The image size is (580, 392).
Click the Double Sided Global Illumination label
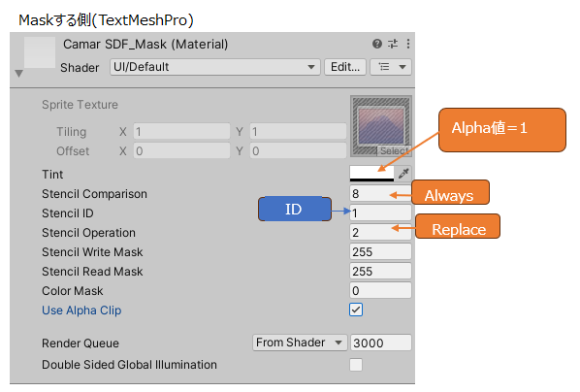coord(129,365)
